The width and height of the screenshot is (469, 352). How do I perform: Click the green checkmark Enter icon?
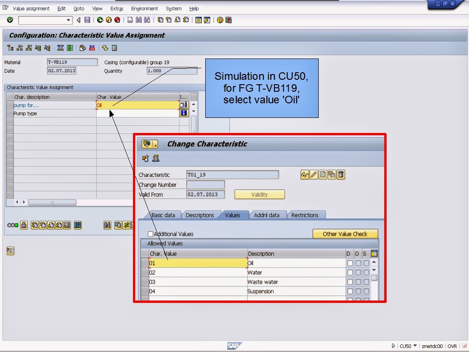click(x=10, y=20)
